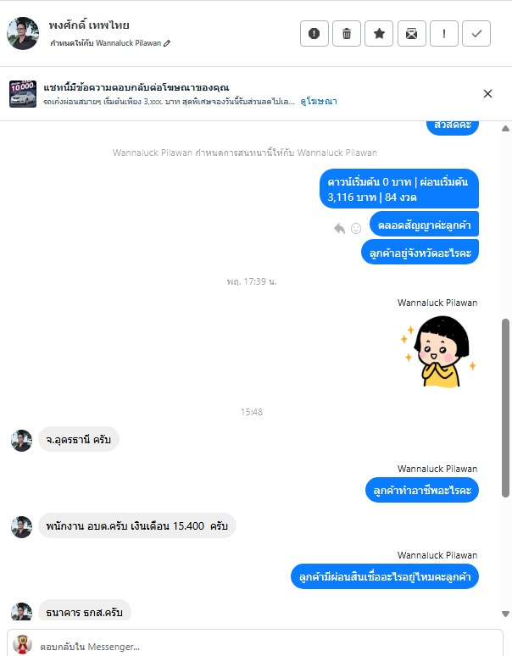
Task: Click the spam report icon in header
Action: tap(314, 33)
